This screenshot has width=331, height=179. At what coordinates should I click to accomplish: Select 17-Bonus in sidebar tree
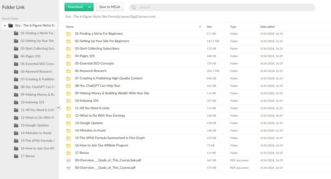[x=28, y=156]
